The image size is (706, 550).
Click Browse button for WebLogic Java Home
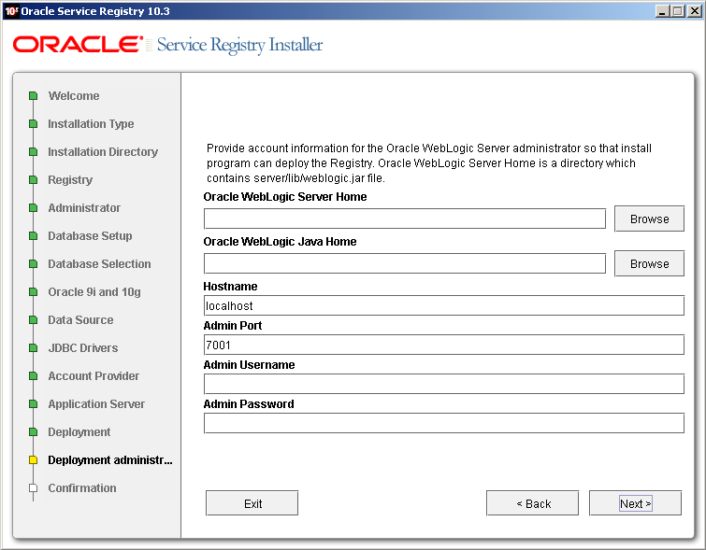[x=649, y=263]
